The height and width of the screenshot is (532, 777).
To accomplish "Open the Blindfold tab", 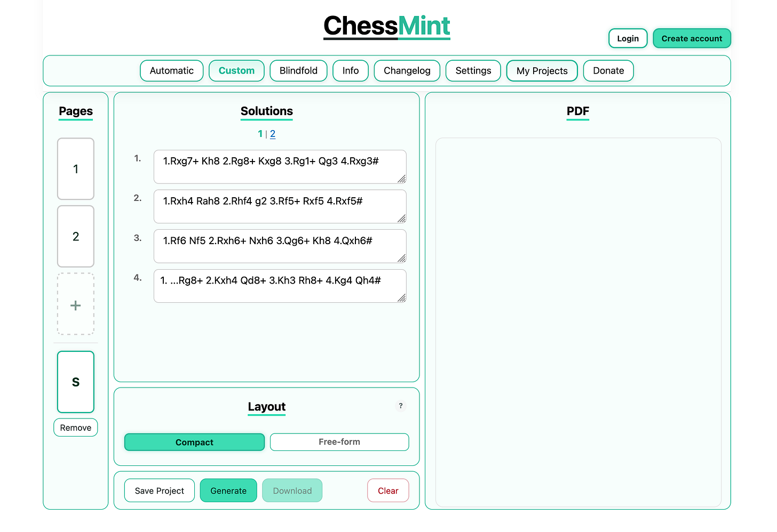I will tap(298, 70).
